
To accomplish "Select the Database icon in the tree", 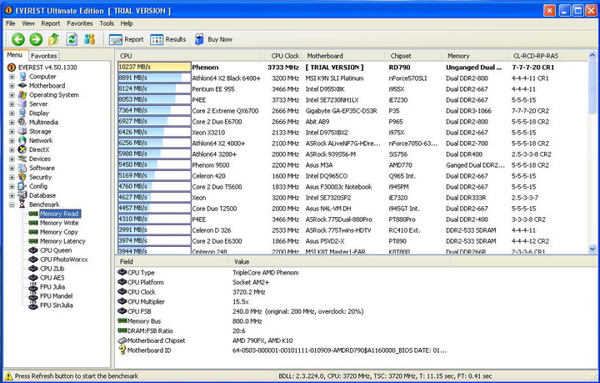I will (x=22, y=195).
